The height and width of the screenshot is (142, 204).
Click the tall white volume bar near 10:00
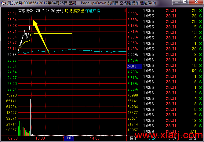point(31,117)
